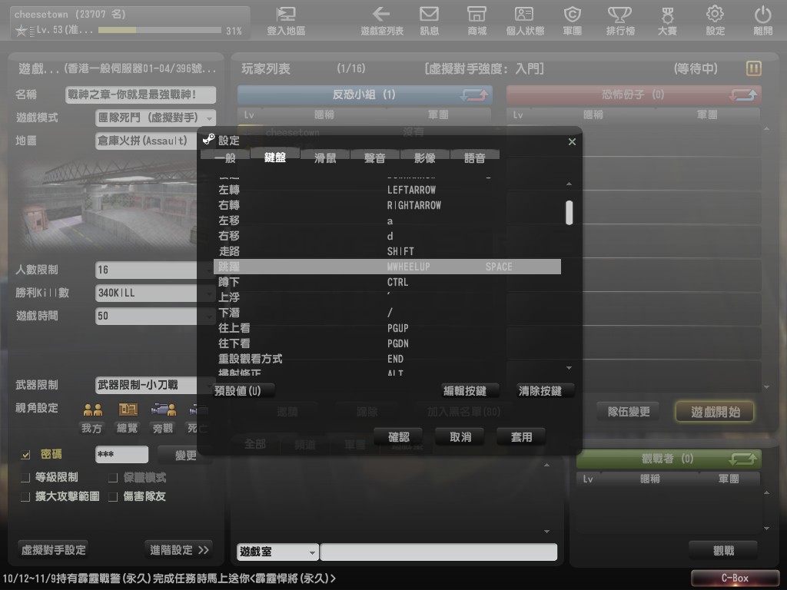Click the room 名稱 name field
Viewport: 787px width, 590px height.
click(x=141, y=94)
